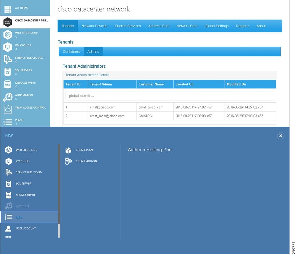This screenshot has height=254, width=295.
Task: Select the Plan list icon in New panel
Action: point(8,217)
